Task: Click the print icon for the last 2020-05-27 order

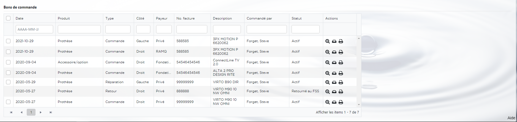Action: coord(341,102)
